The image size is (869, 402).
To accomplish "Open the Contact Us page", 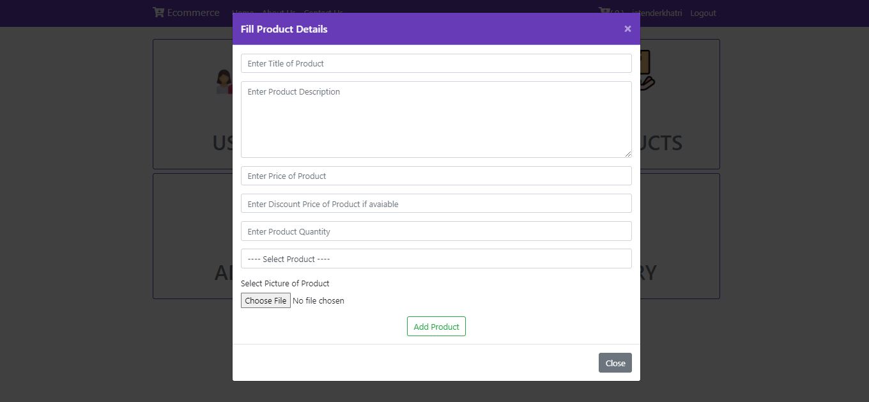I will (323, 13).
